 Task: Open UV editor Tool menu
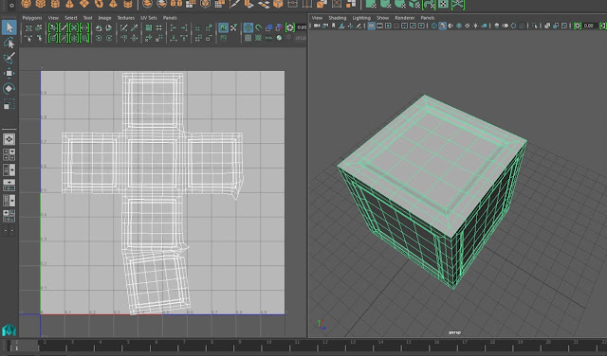pos(88,18)
